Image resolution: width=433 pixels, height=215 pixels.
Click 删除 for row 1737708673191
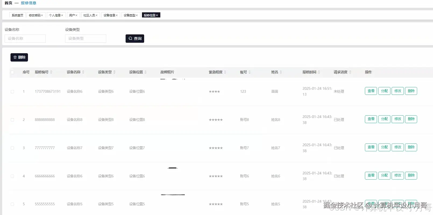tap(411, 91)
